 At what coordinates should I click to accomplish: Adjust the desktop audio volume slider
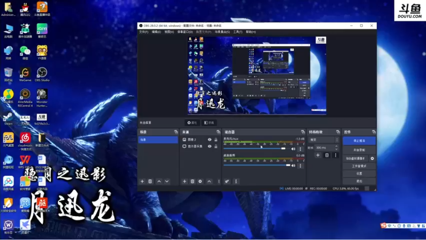(x=257, y=165)
